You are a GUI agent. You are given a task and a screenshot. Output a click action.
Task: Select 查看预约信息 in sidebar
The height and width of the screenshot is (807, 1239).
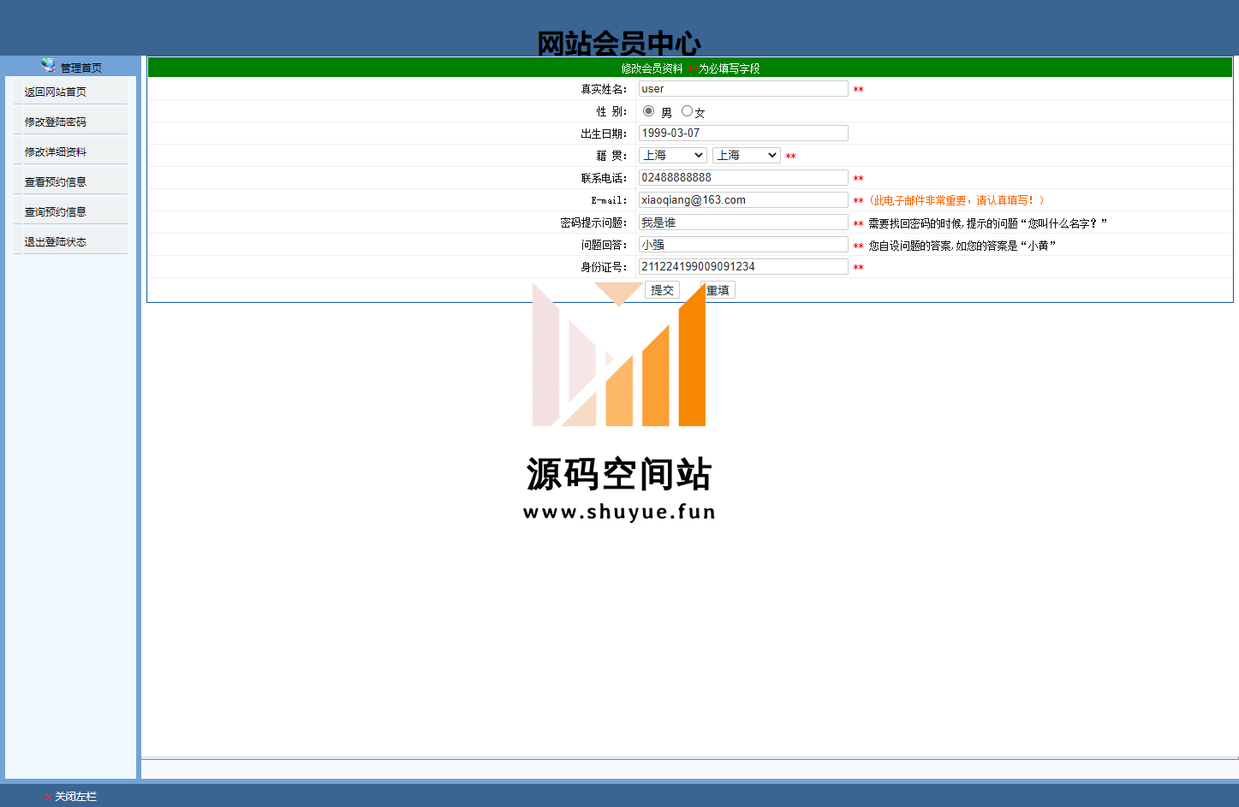(x=56, y=182)
